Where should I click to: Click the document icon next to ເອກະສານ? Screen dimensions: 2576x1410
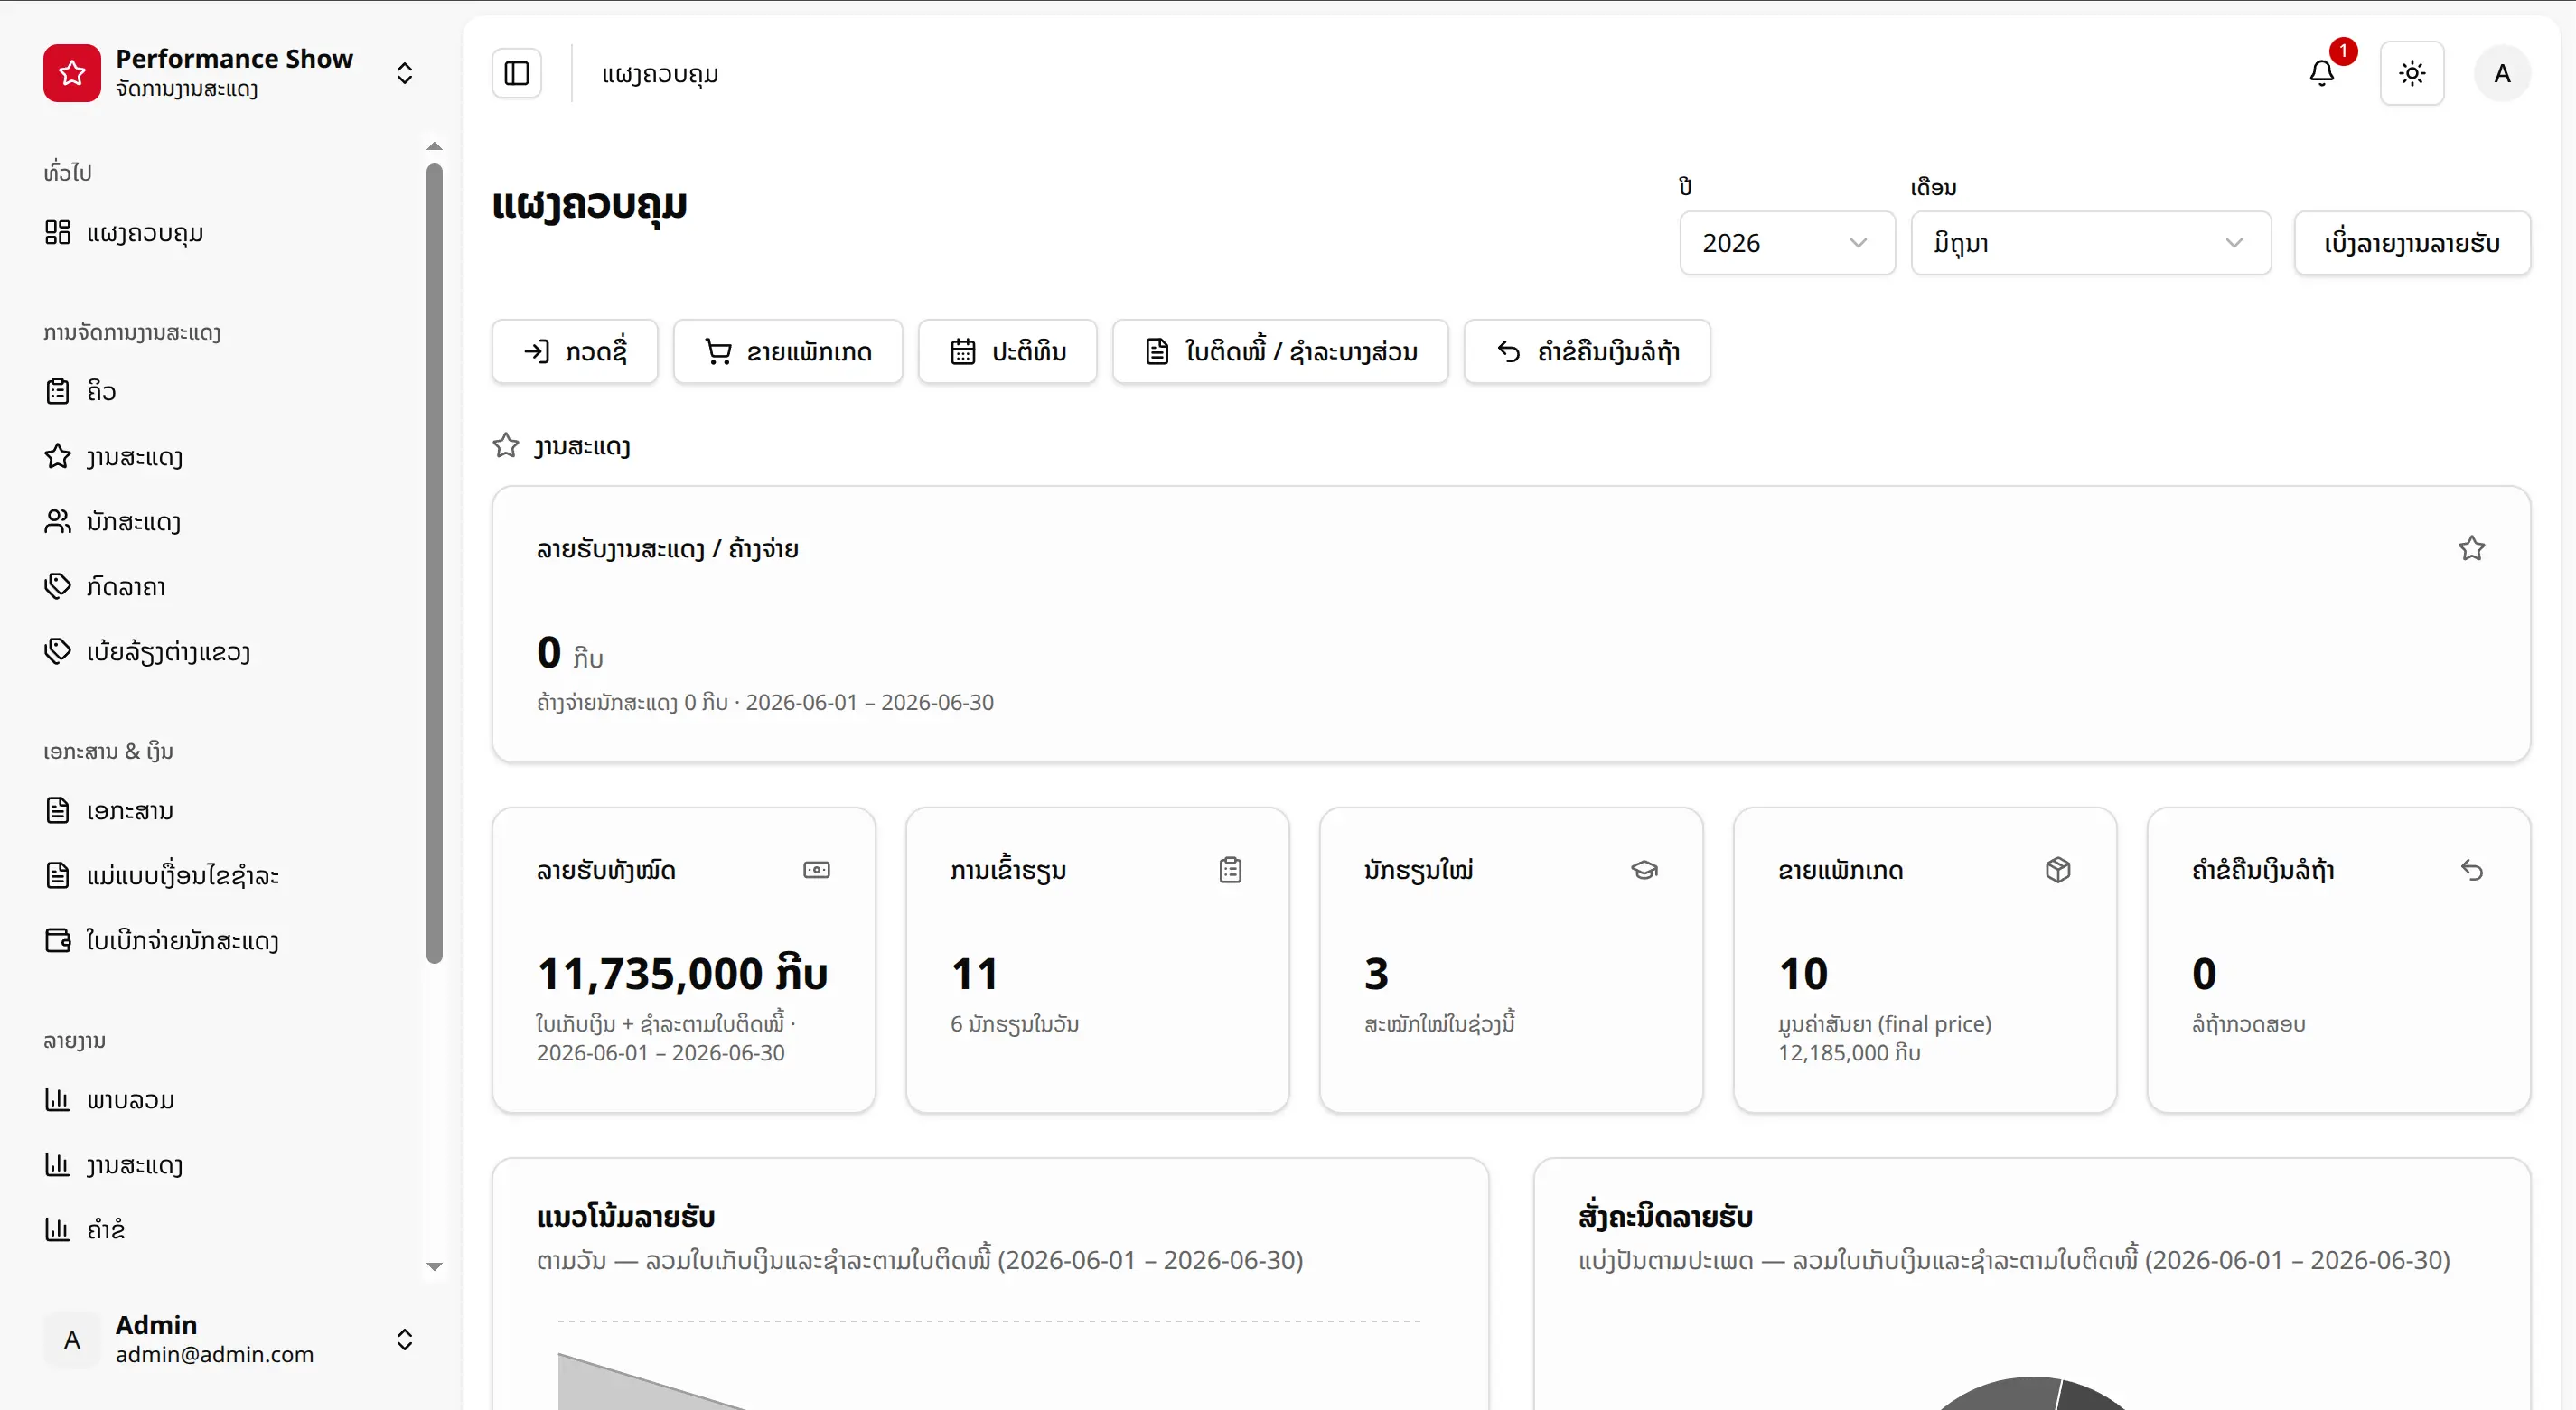pos(58,810)
